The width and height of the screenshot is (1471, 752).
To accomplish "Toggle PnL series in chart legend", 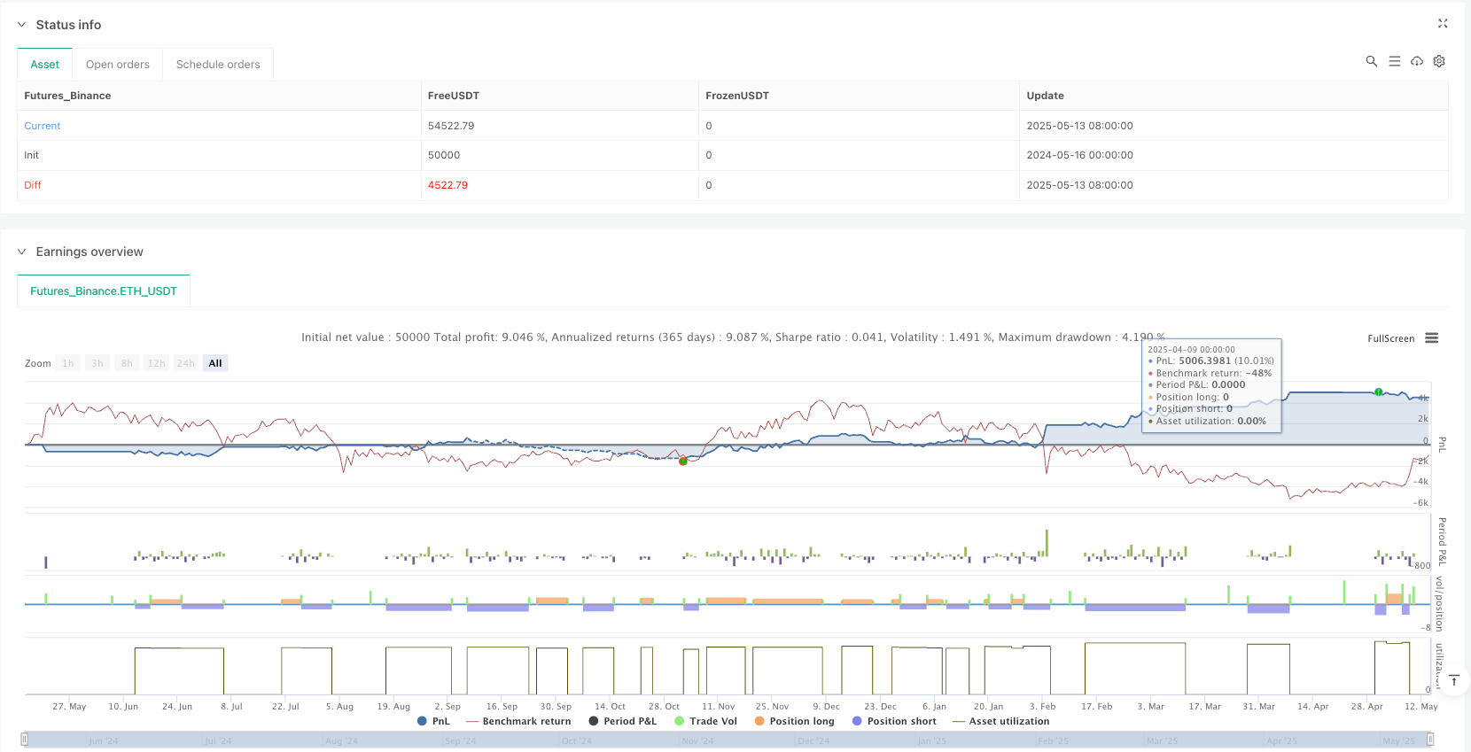I will [x=433, y=721].
